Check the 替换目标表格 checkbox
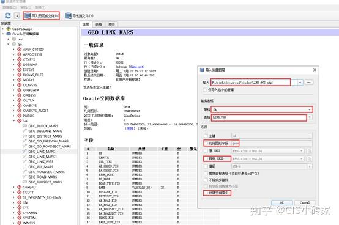 coord(206,174)
